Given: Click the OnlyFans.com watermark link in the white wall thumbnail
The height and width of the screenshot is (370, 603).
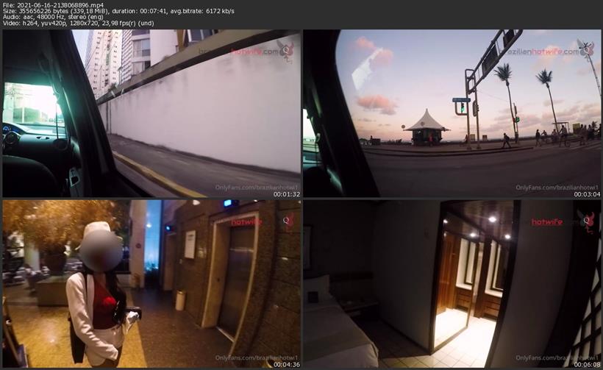Looking at the screenshot, I should point(256,188).
